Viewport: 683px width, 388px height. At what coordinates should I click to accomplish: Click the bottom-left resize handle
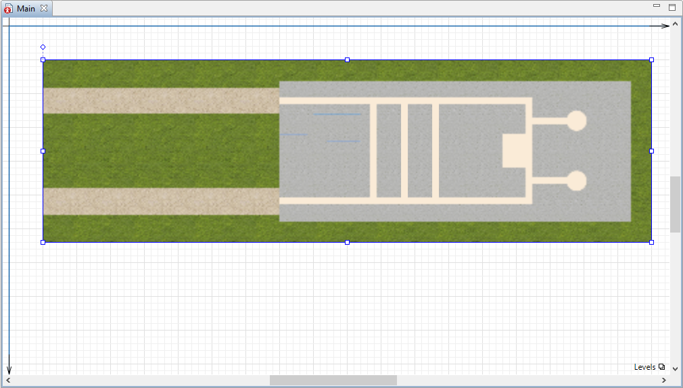click(x=43, y=242)
